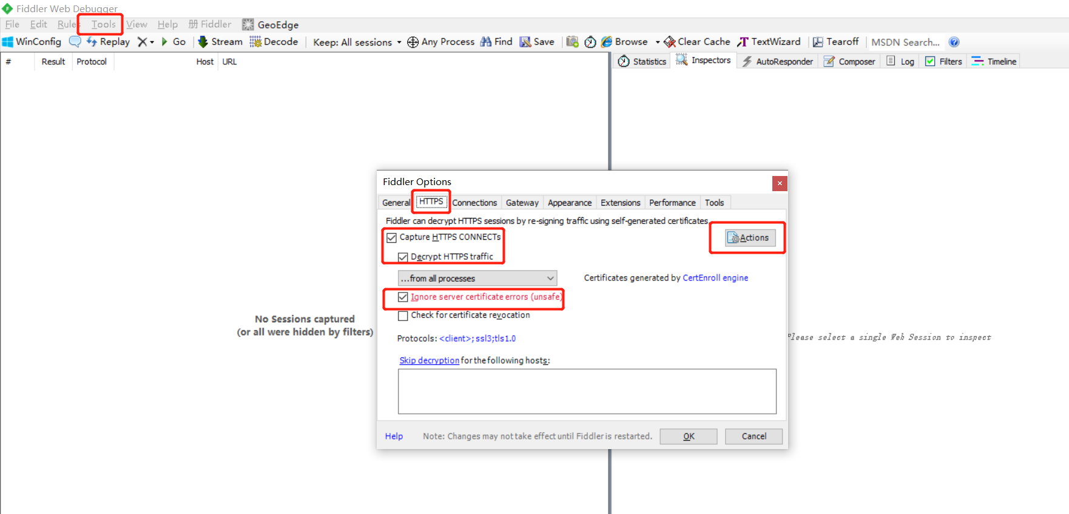Click the WinConfig toolbar icon
This screenshot has width=1069, height=514.
coord(7,42)
